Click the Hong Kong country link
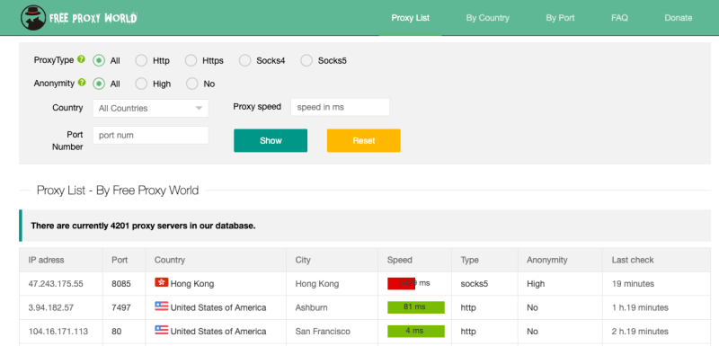This screenshot has width=719, height=346. point(192,284)
